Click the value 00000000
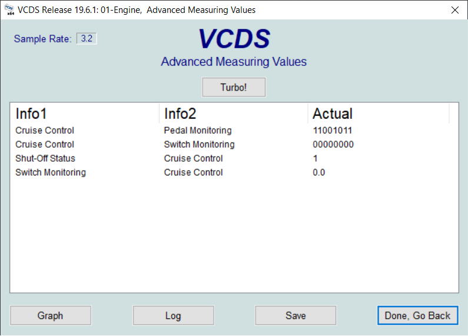This screenshot has width=468, height=336. coord(333,144)
